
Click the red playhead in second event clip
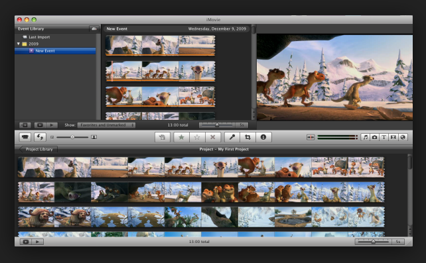click(x=111, y=71)
